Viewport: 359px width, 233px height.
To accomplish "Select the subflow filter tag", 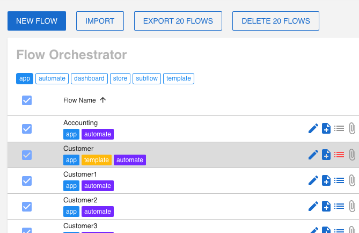I will (x=146, y=78).
